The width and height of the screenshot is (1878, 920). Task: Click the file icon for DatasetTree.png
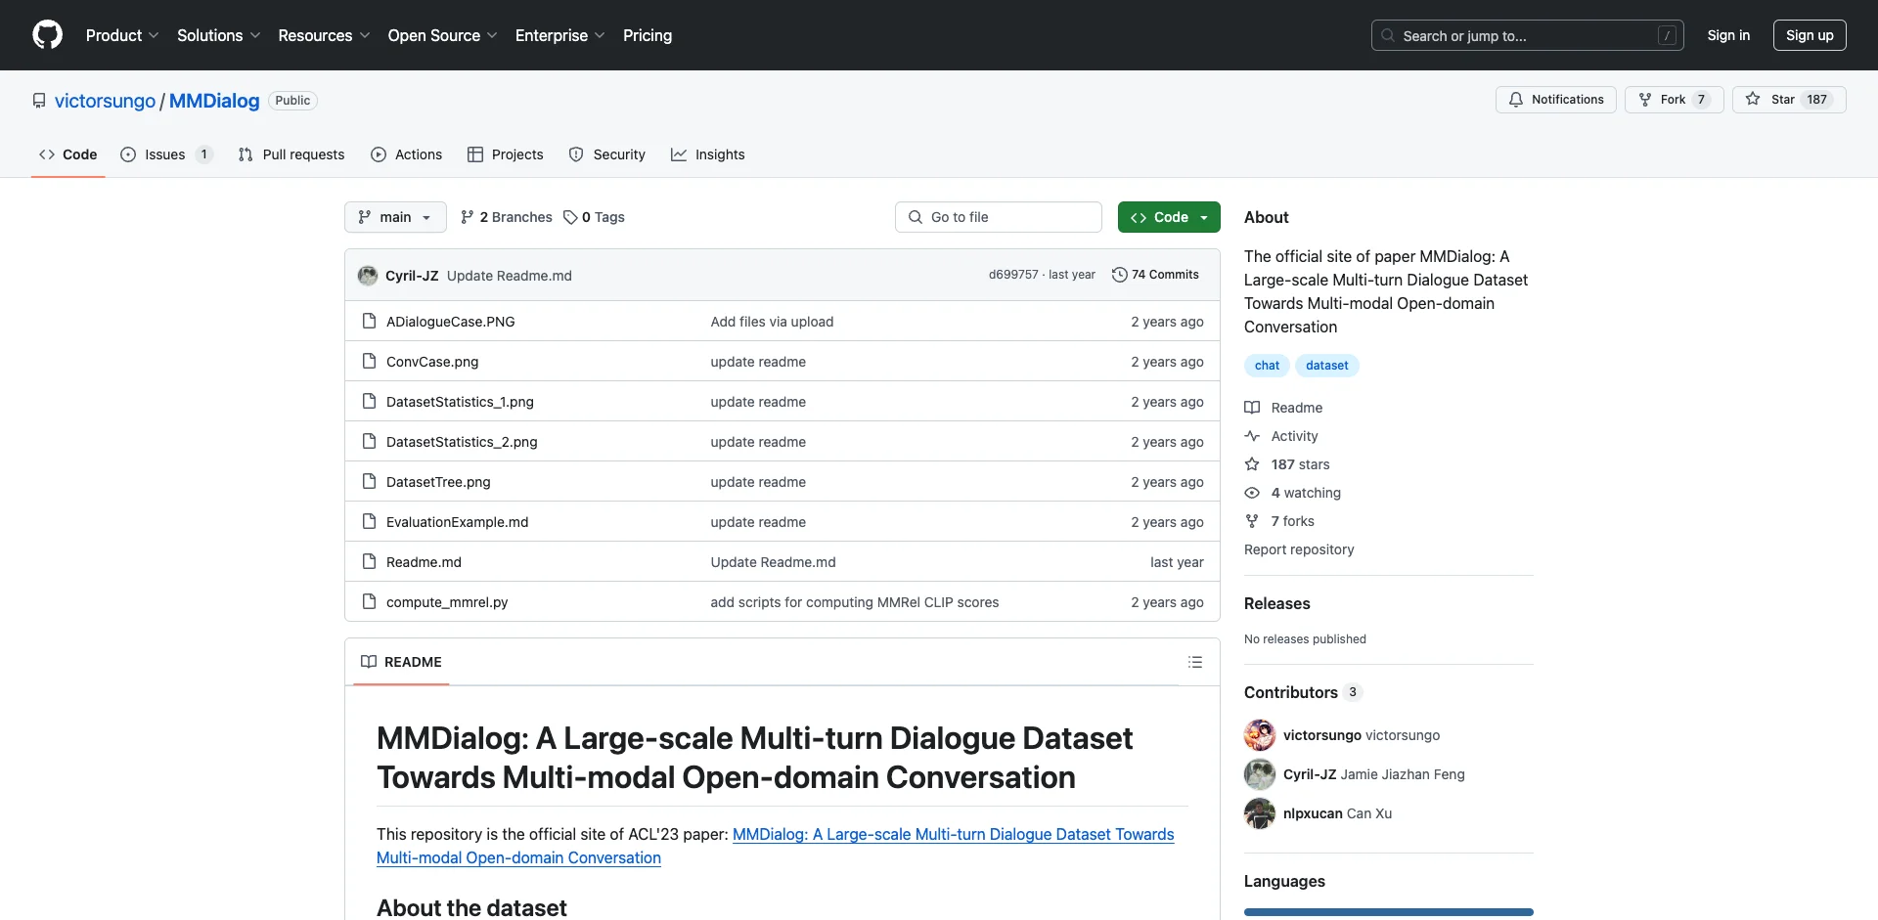tap(369, 481)
